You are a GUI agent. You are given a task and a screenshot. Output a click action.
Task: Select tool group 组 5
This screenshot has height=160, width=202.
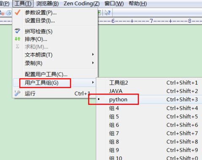149,117
